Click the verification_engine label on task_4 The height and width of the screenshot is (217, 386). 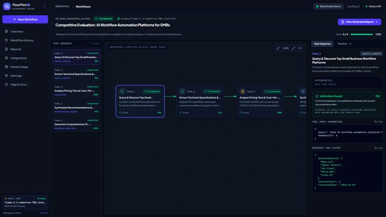(66, 112)
